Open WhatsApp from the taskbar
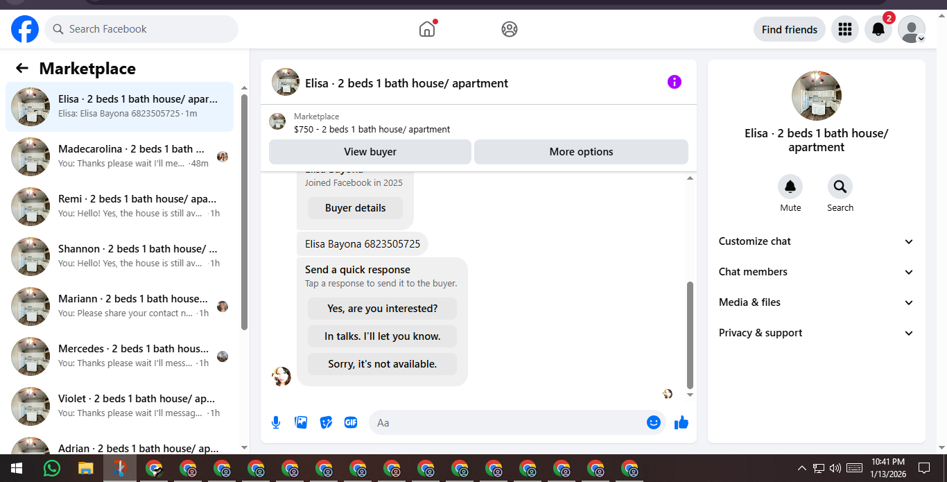947x482 pixels. [x=52, y=468]
